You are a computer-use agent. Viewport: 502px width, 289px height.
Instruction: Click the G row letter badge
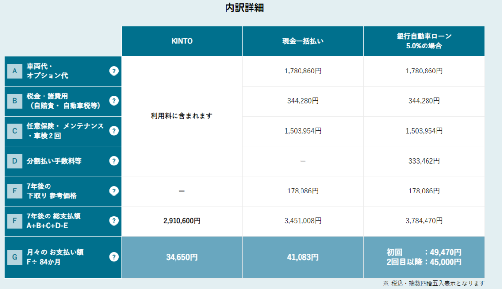pos(15,257)
